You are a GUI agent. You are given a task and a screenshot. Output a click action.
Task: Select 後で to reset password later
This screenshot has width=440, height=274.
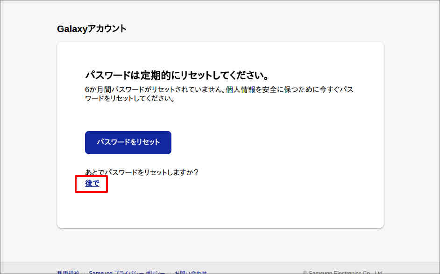[x=91, y=184]
